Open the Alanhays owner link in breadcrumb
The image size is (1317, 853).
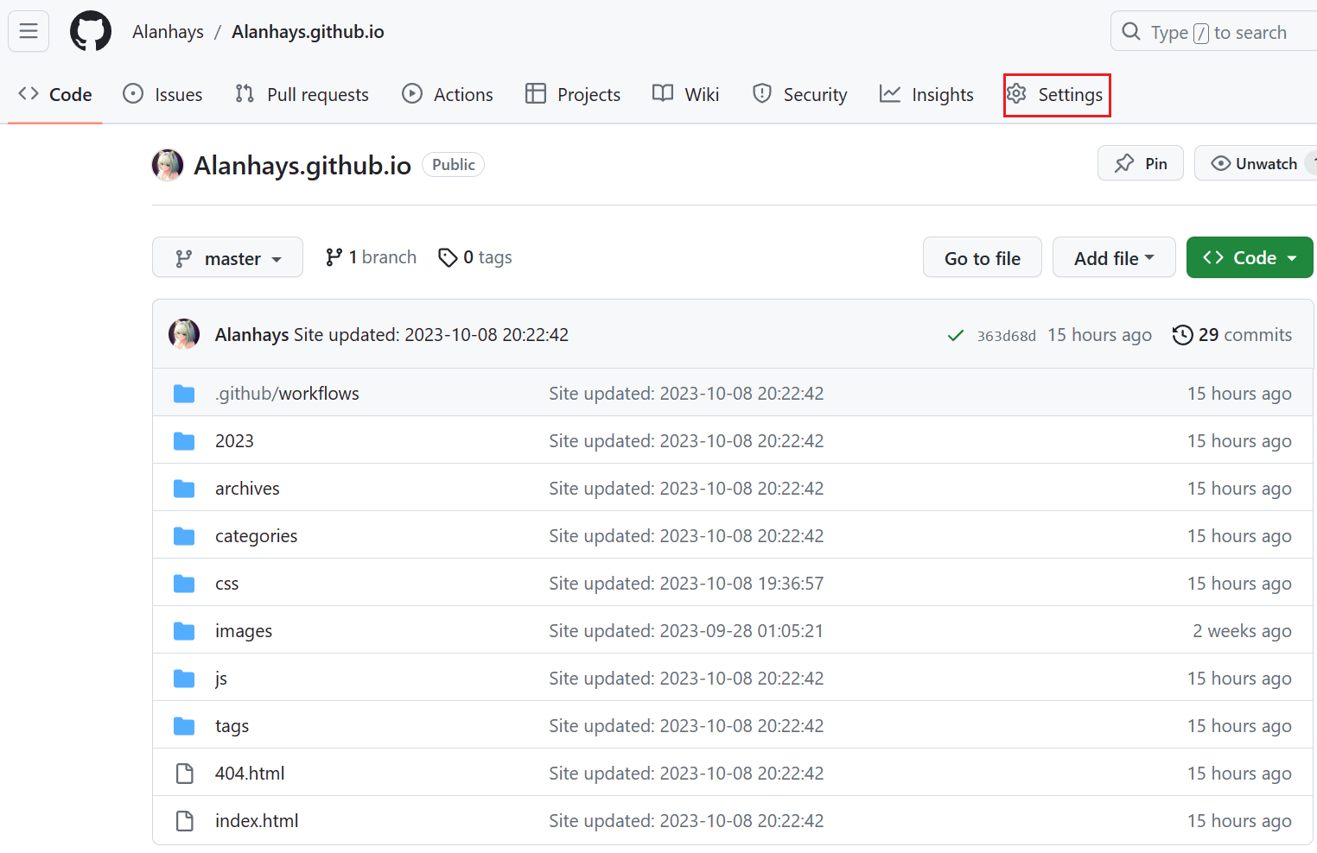coord(169,32)
